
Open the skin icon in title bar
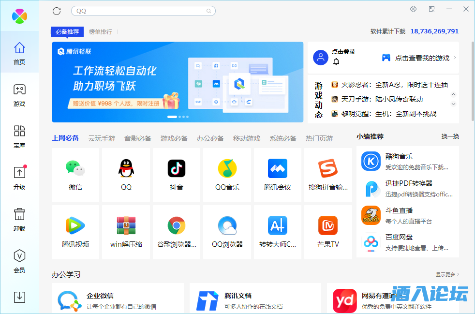coord(413,9)
